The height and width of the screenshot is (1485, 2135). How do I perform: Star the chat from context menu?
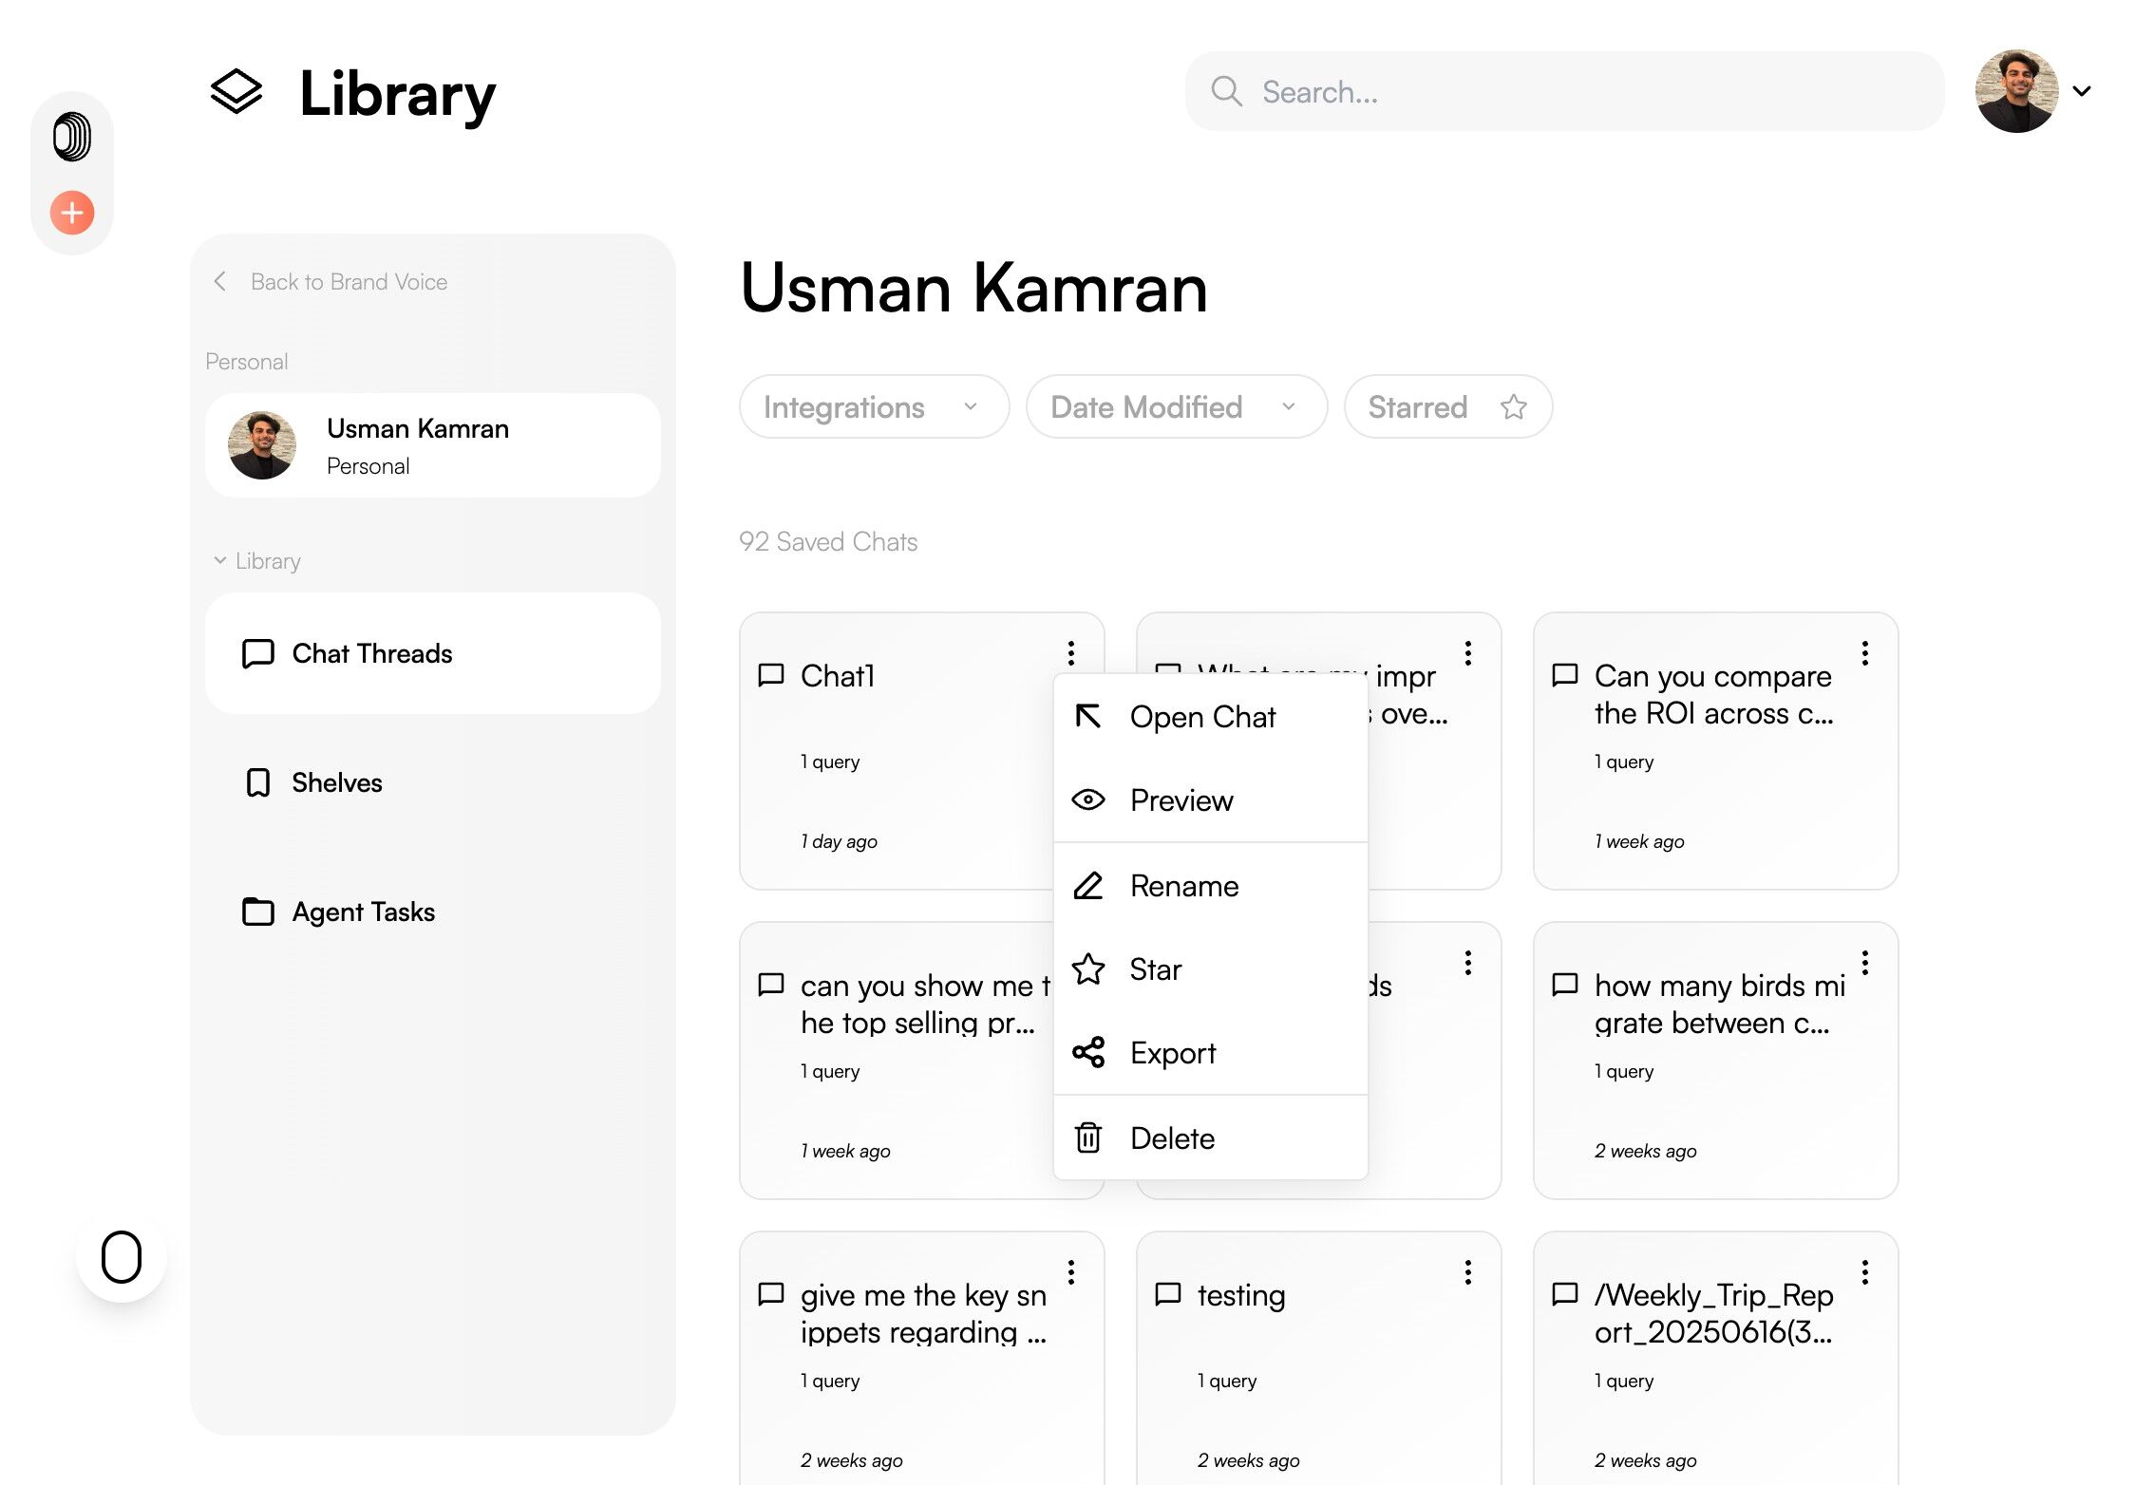point(1155,969)
